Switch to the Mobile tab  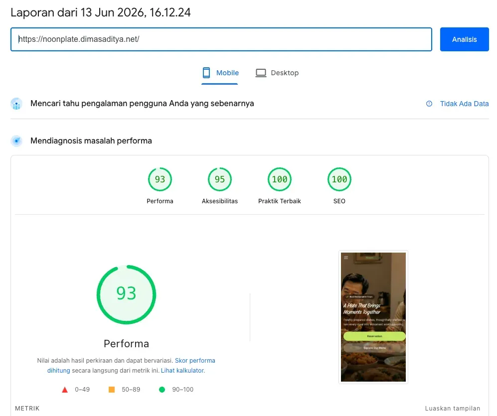pos(220,73)
